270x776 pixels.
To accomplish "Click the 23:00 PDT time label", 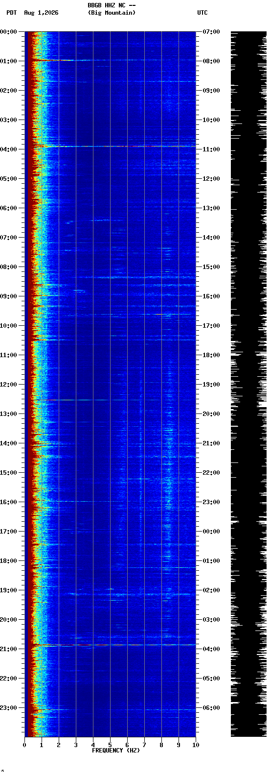I will [x=9, y=708].
